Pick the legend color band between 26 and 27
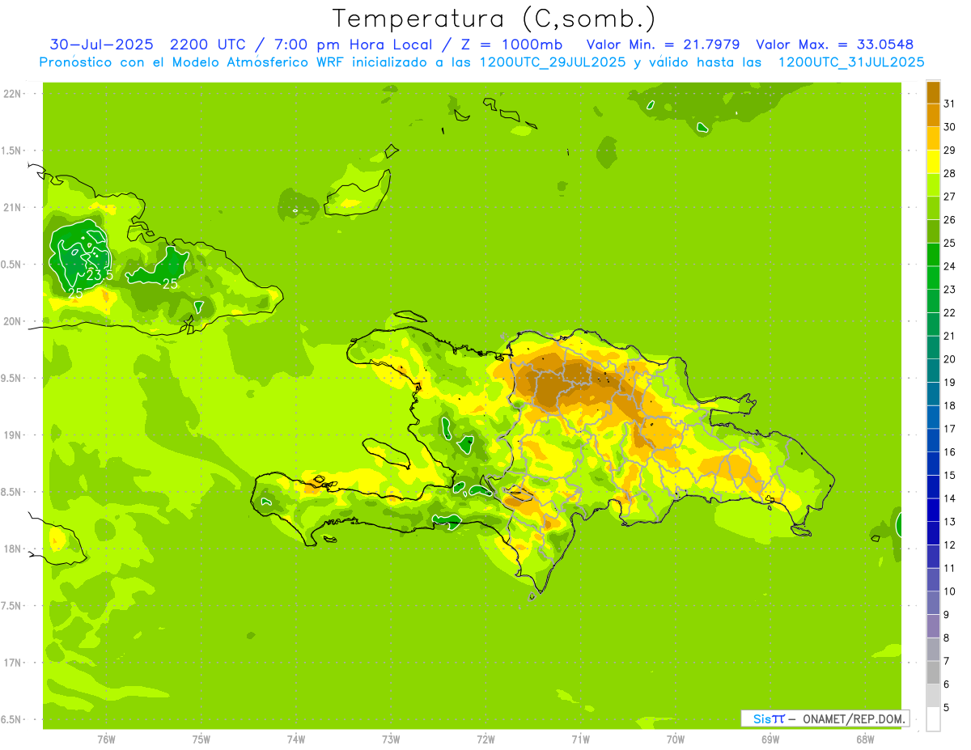This screenshot has height=750, width=971. click(933, 208)
